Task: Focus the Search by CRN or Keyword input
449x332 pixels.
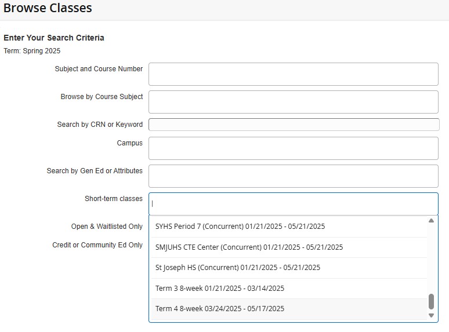Action: [293, 125]
